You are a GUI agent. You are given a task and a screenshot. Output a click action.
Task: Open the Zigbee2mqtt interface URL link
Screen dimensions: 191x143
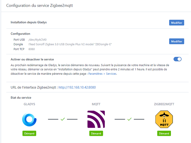coord(77,87)
